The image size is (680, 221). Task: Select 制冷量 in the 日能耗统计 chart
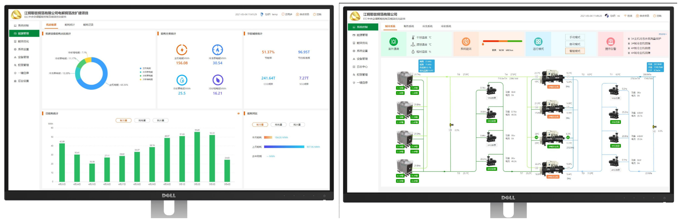tap(124, 120)
